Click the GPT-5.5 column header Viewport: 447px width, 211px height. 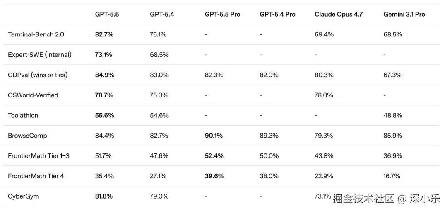click(107, 14)
